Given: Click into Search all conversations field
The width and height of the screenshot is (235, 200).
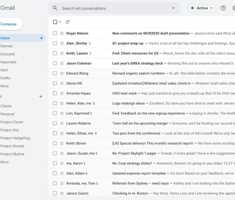Looking at the screenshot, I should pos(114,8).
